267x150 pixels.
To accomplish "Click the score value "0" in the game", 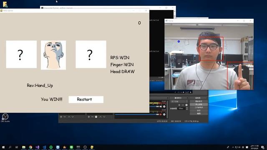I will pyautogui.click(x=139, y=23).
